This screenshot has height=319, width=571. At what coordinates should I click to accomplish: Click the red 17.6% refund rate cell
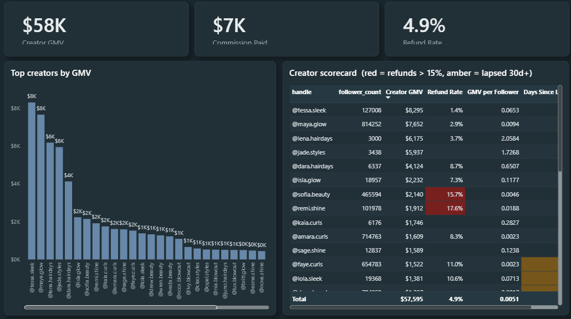click(x=445, y=208)
